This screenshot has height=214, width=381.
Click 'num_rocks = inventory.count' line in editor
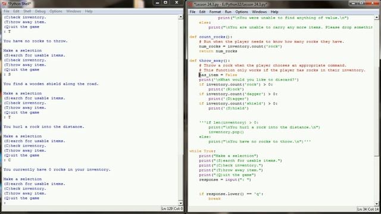[241, 46]
